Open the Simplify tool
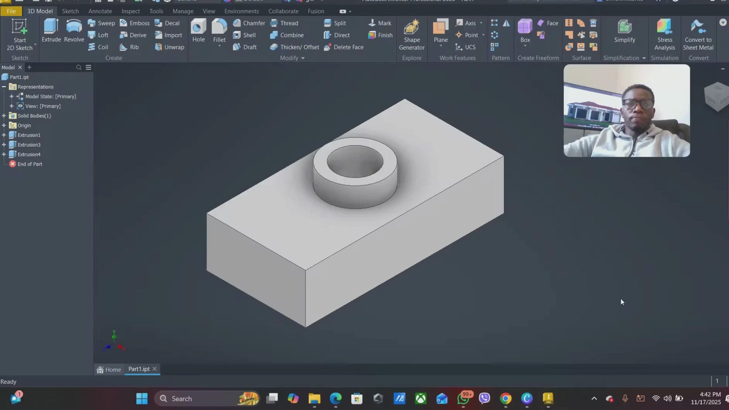The height and width of the screenshot is (410, 729). tap(624, 32)
